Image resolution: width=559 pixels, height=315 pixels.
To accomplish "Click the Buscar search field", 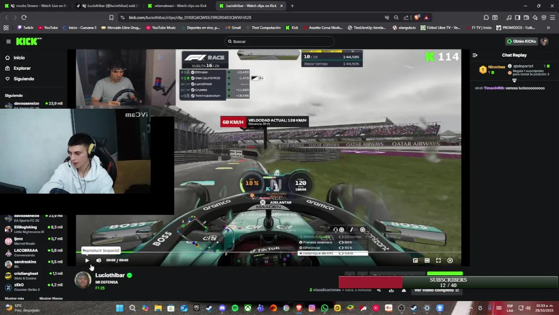I will (279, 42).
